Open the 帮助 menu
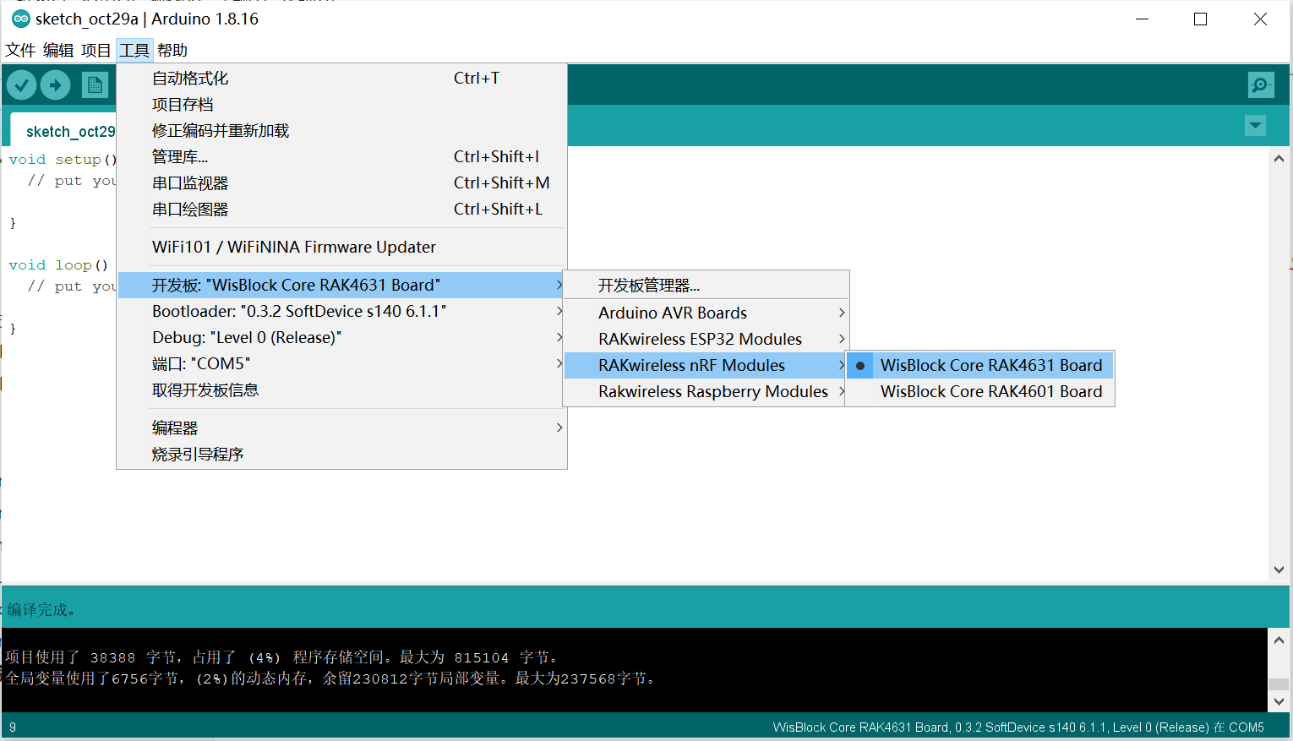This screenshot has height=741, width=1293. [x=172, y=50]
